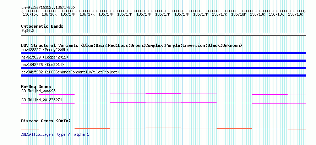The image size is (316, 145).
Task: Click the blue gain bar under nsv1043726
Action: [x=163, y=68]
